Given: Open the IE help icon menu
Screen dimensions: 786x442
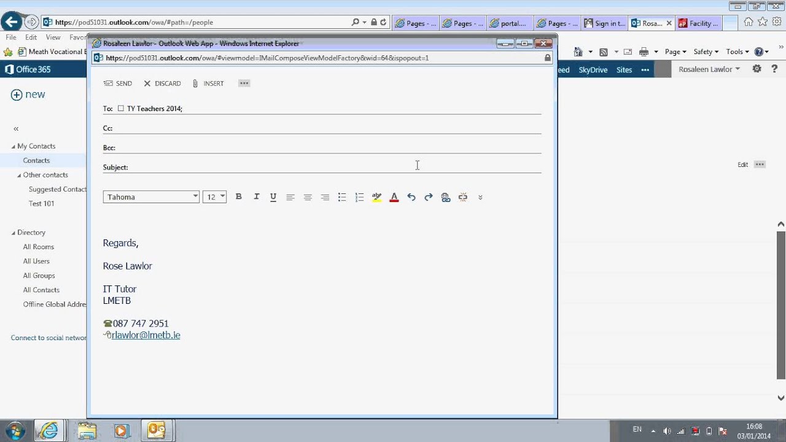Looking at the screenshot, I should coord(761,52).
